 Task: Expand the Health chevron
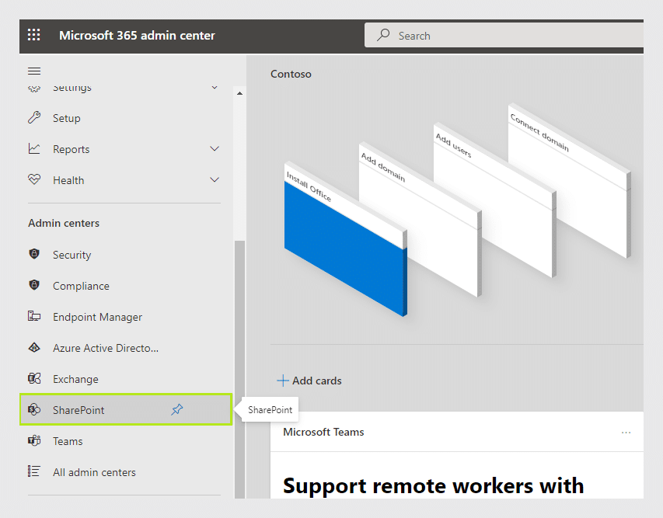(215, 179)
